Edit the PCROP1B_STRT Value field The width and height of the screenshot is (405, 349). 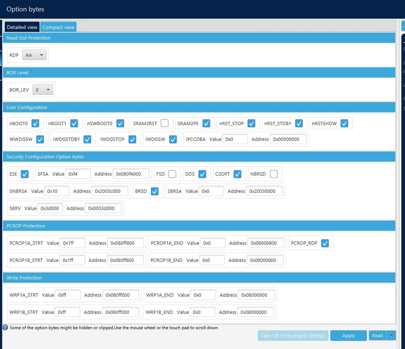pyautogui.click(x=72, y=260)
